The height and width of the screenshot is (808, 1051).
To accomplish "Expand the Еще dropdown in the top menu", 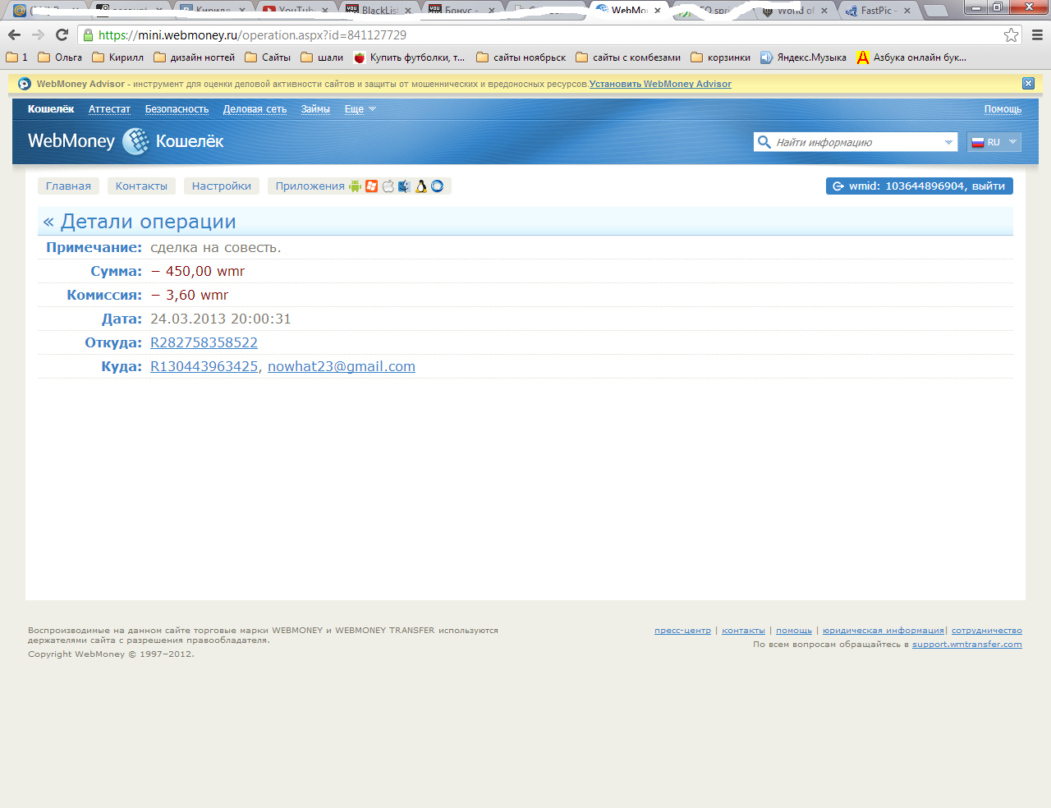I will 360,109.
